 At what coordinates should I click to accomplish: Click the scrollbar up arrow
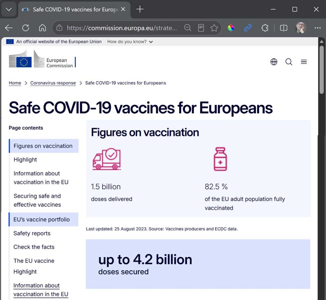pos(322,41)
